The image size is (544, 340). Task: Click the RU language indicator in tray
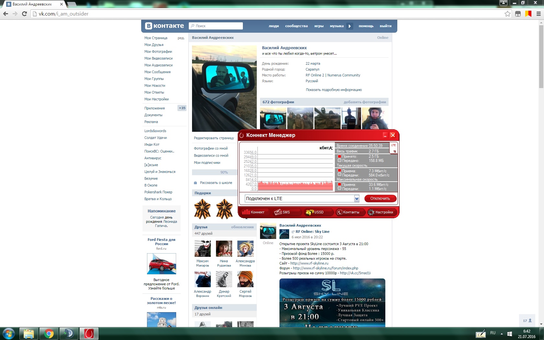coord(493,333)
